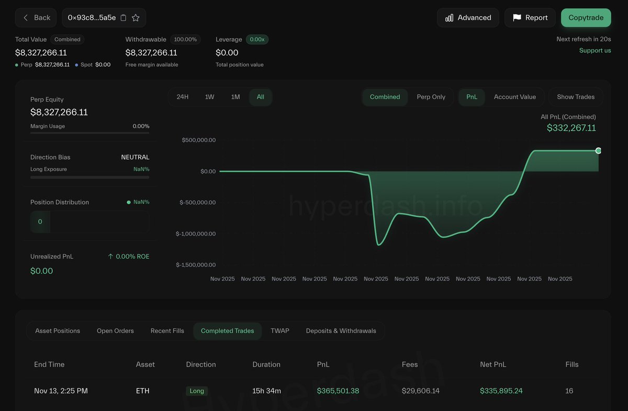Click the back chevron arrow
Screen dimensions: 628x411
[25, 17]
